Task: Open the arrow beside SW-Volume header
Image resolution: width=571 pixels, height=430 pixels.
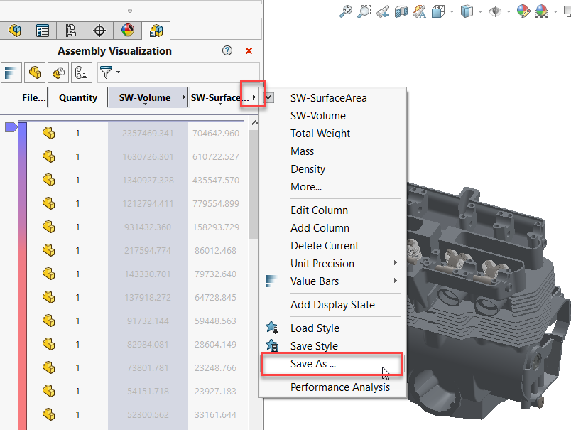Action: click(x=183, y=97)
